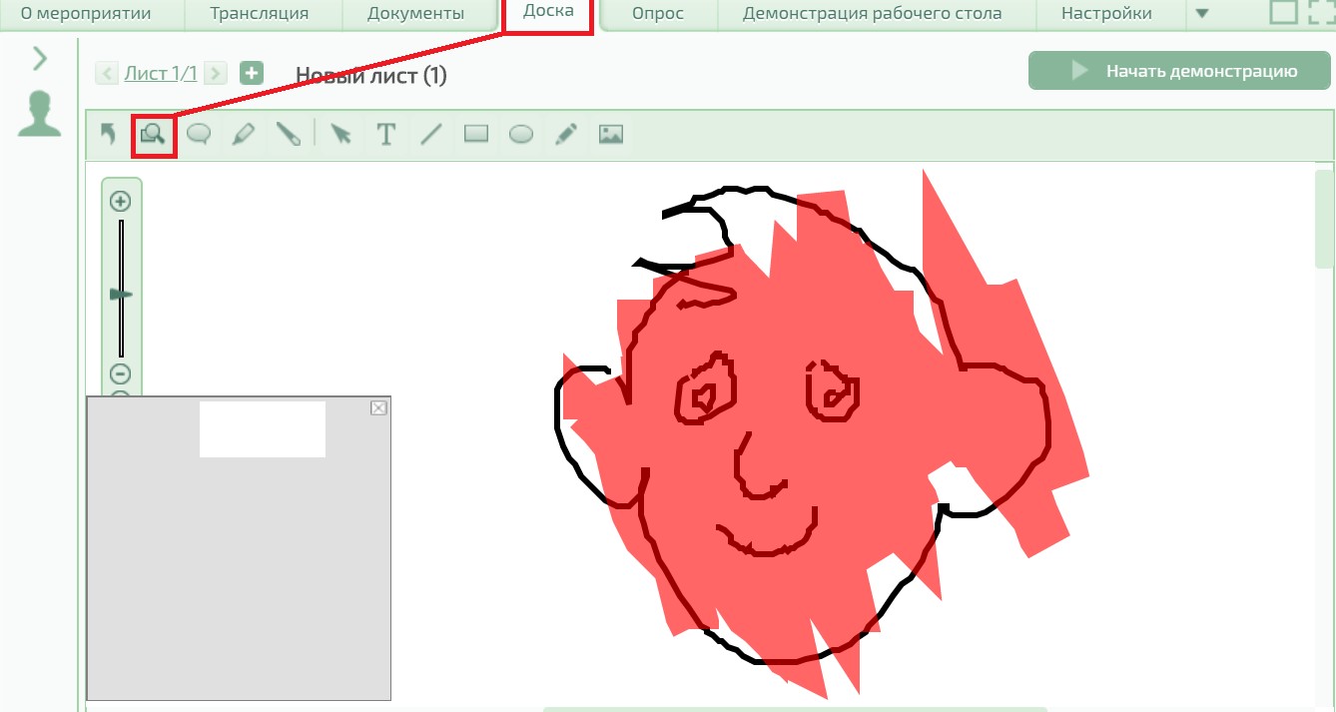
Task: Select the ellipse shape tool
Action: pyautogui.click(x=521, y=134)
